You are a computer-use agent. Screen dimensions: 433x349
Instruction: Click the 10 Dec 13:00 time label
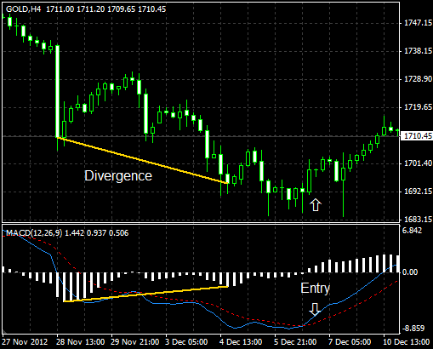(407, 342)
